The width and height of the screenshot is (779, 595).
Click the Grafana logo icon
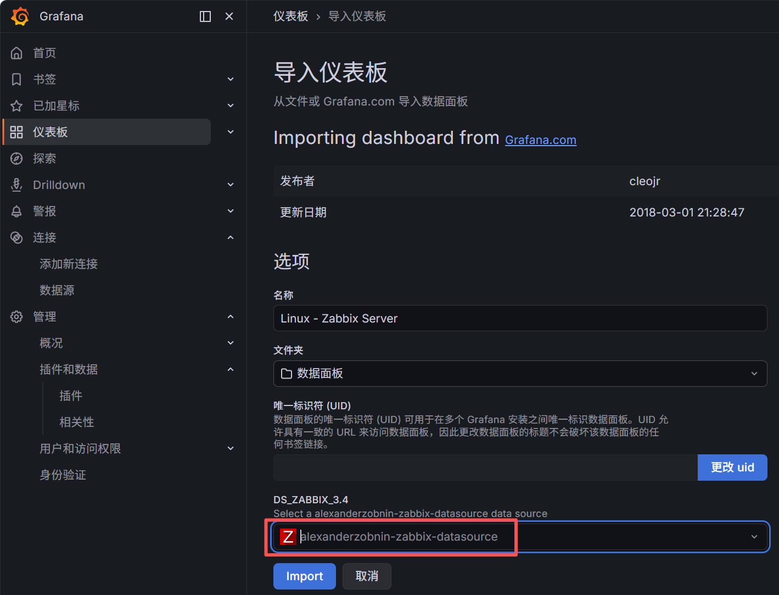(x=20, y=16)
